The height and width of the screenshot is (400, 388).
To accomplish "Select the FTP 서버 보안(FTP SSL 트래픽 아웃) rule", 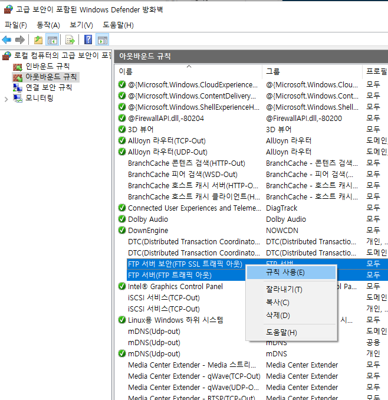I will 185,264.
